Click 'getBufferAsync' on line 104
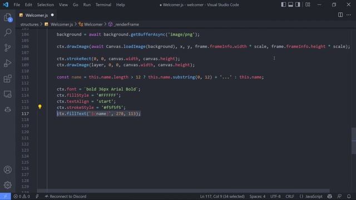The height and width of the screenshot is (200, 356). coord(148,34)
